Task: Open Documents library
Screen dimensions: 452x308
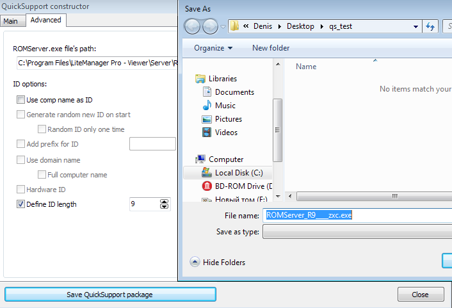Action: (234, 92)
